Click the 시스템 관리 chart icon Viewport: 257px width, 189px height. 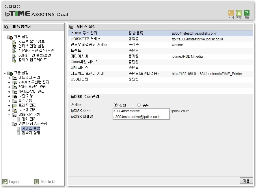pyautogui.click(x=14, y=110)
